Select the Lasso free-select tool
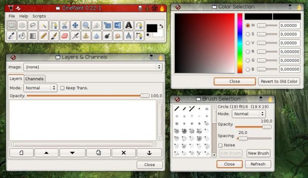This screenshot has height=178, width=308. (33, 25)
